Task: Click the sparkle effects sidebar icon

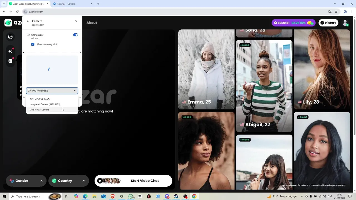Action: click(x=10, y=51)
